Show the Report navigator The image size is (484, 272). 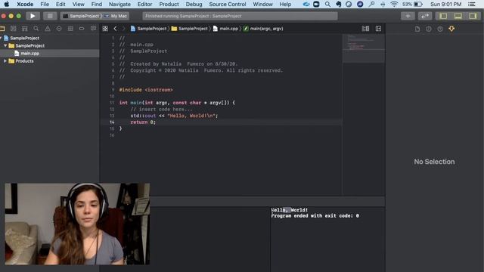pyautogui.click(x=93, y=29)
